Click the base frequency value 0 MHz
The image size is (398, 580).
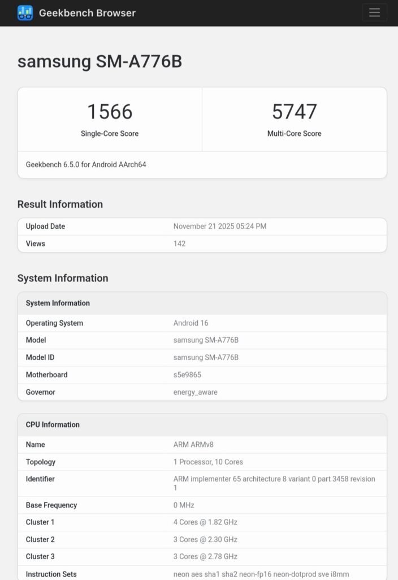(184, 505)
